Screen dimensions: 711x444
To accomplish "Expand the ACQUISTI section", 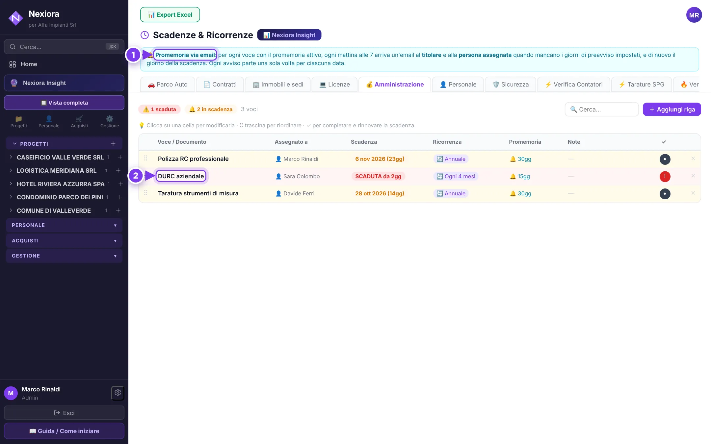I will click(64, 241).
